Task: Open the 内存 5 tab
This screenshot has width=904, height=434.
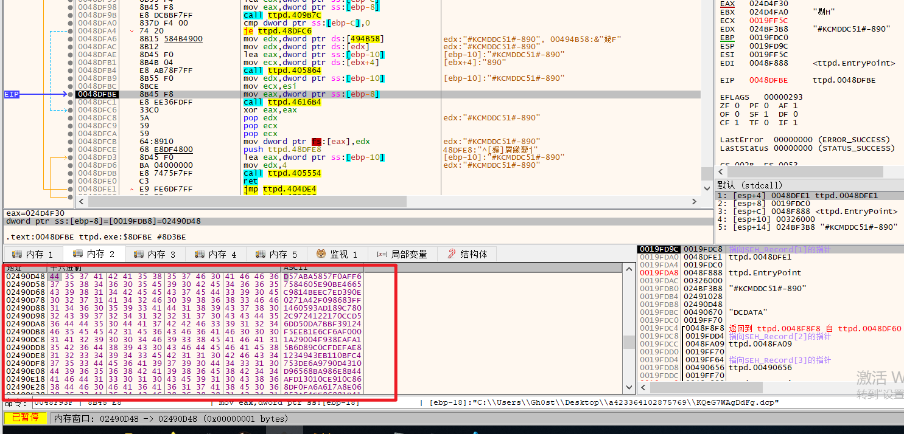Action: tap(277, 254)
